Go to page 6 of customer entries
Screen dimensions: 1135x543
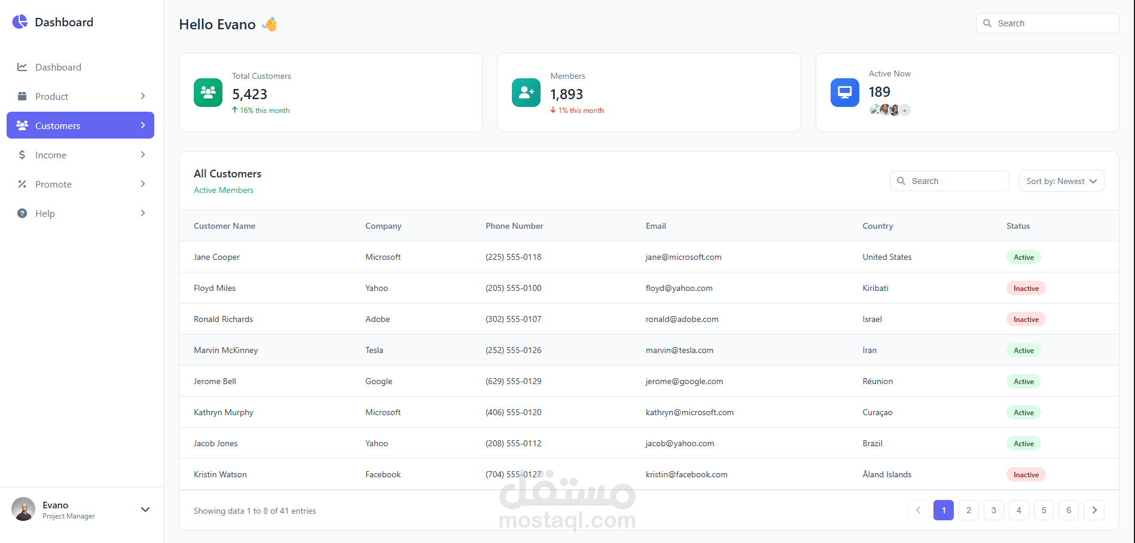pyautogui.click(x=1069, y=510)
